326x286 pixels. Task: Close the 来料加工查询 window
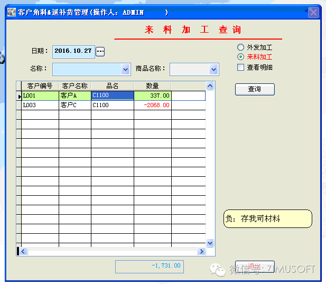click(x=313, y=12)
